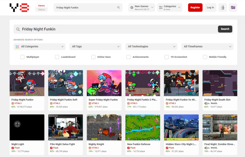Viewport: 245px width, 157px height.
Task: Open the Hidden Stars-City Night thumbnail
Action: point(181,128)
